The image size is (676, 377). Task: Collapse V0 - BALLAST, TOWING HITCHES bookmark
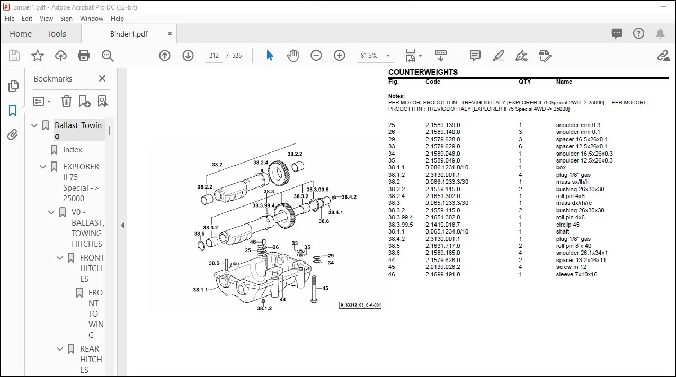click(51, 212)
